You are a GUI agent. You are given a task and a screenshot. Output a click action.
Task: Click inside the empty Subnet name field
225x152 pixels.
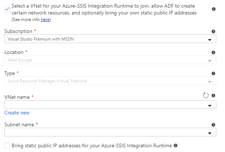point(102,132)
